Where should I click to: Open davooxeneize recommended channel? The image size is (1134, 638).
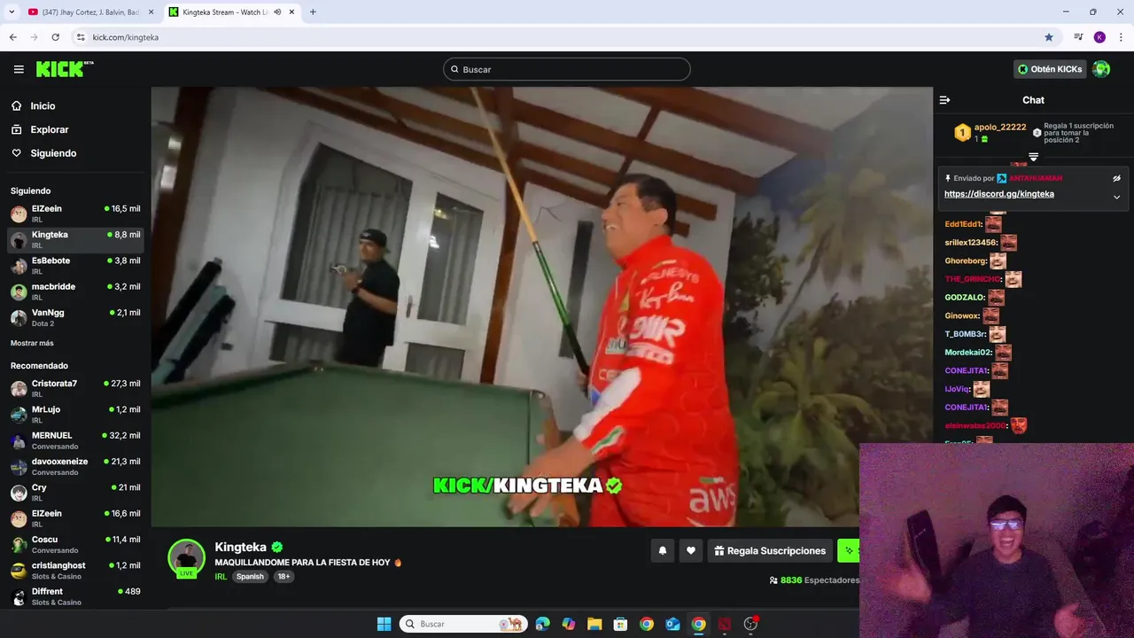(75, 466)
